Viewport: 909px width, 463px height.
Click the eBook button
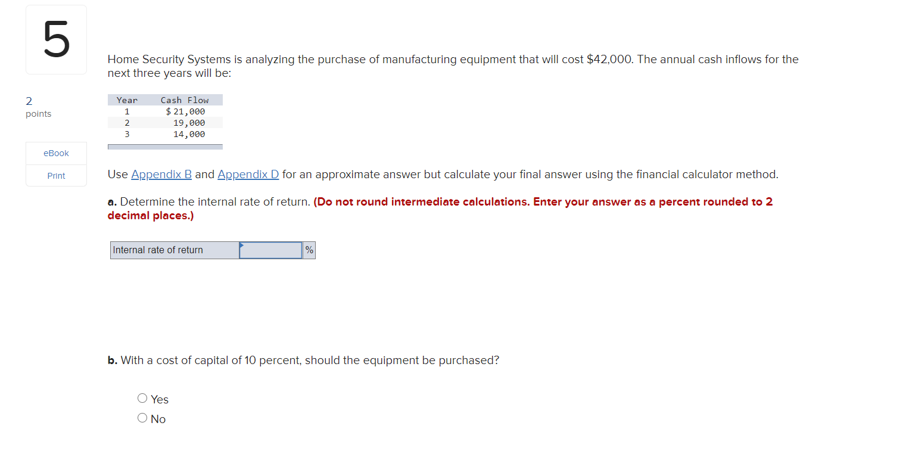click(x=56, y=153)
